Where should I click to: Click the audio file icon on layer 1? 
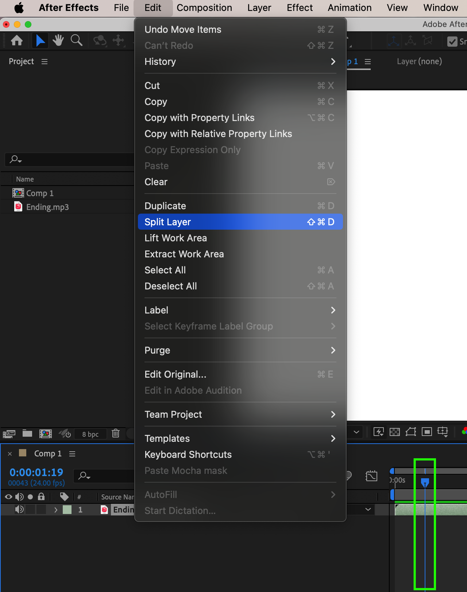click(104, 510)
